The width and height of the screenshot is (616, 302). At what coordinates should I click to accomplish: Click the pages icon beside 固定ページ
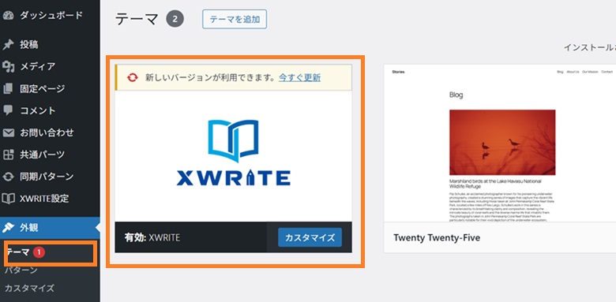pyautogui.click(x=9, y=88)
